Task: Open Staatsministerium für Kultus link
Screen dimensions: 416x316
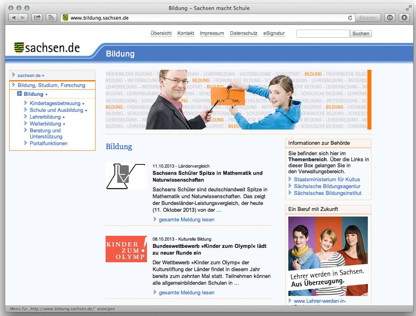Action: click(326, 180)
